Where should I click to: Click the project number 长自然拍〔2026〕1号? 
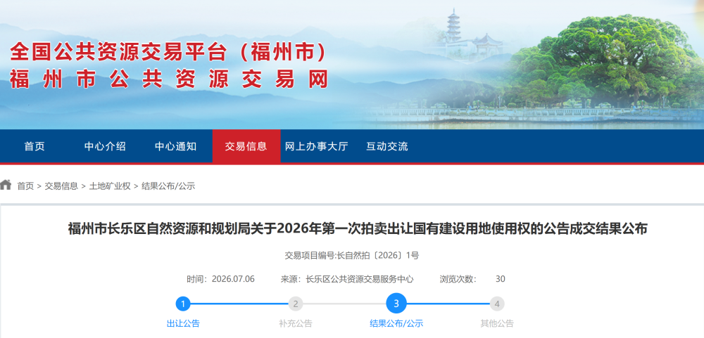[378, 256]
